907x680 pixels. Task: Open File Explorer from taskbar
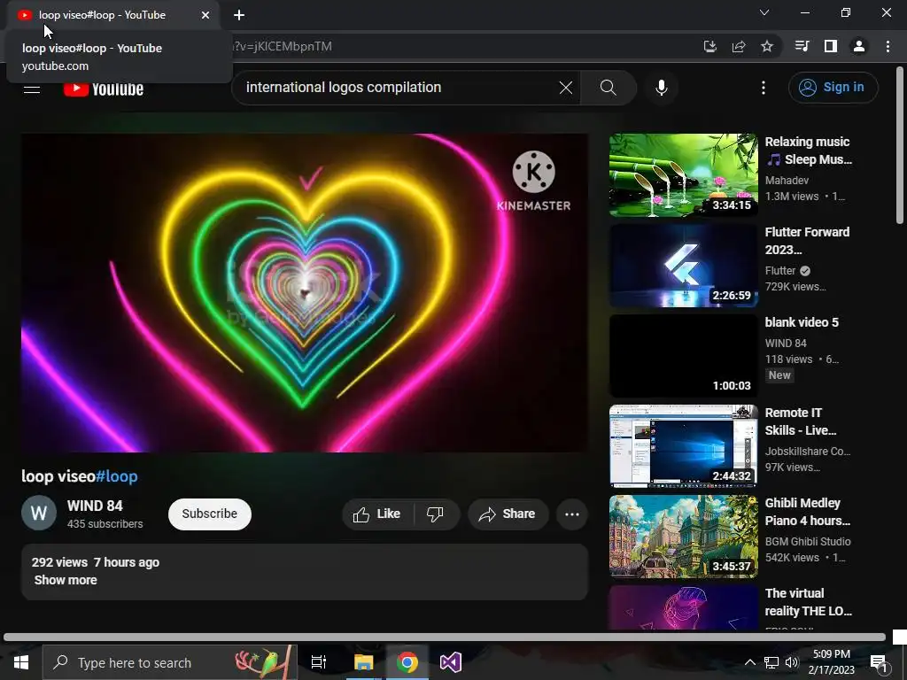point(363,662)
